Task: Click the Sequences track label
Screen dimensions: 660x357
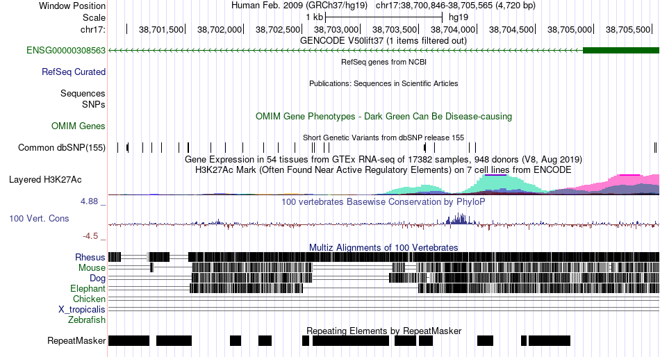Action: coord(83,94)
